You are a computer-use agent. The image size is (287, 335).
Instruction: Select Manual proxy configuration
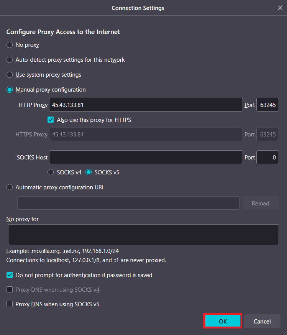[9, 90]
